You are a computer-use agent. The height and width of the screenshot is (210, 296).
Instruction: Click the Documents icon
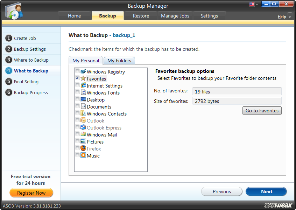[x=83, y=107]
